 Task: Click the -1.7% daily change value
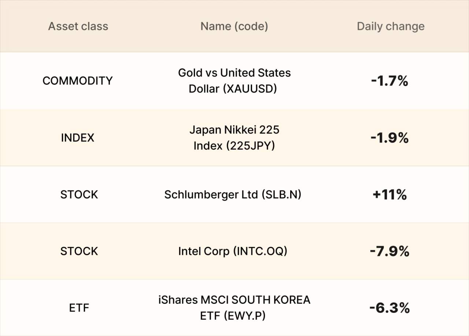pyautogui.click(x=389, y=81)
